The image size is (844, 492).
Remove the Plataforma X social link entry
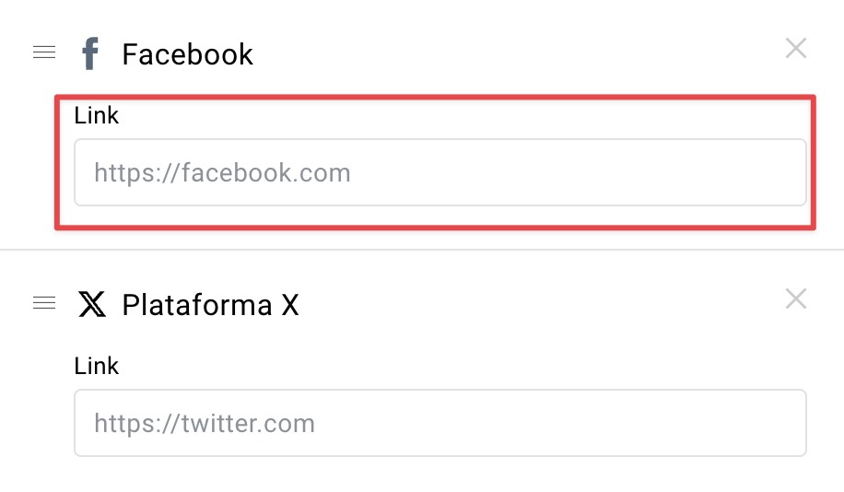tap(795, 299)
